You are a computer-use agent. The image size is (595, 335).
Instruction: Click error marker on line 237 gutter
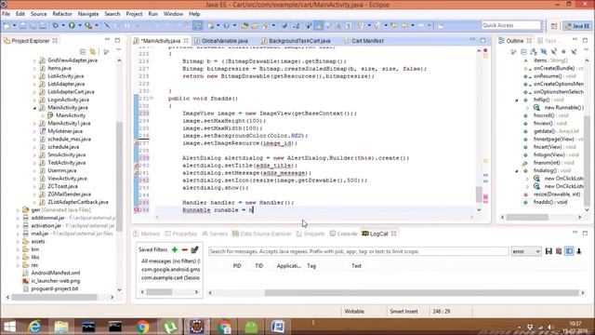pyautogui.click(x=137, y=143)
